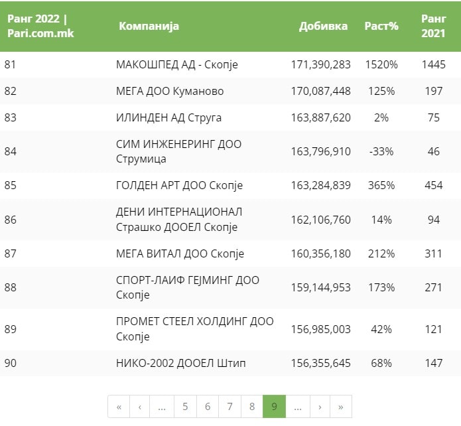The height and width of the screenshot is (426, 461).
Task: Open page 5 in pagination
Action: (185, 407)
